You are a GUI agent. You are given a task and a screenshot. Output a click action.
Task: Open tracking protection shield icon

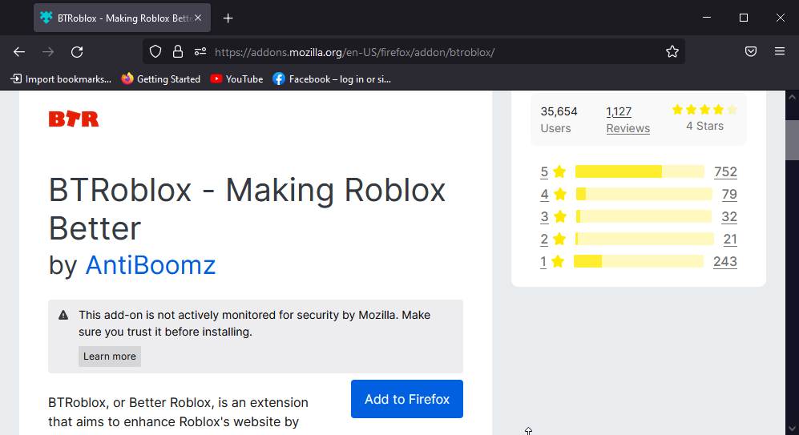155,51
